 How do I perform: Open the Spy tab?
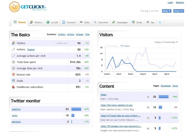(150, 22)
